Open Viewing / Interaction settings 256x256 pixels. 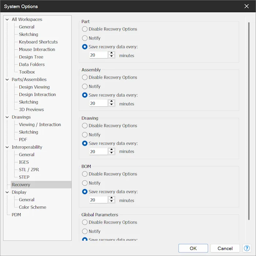40,124
